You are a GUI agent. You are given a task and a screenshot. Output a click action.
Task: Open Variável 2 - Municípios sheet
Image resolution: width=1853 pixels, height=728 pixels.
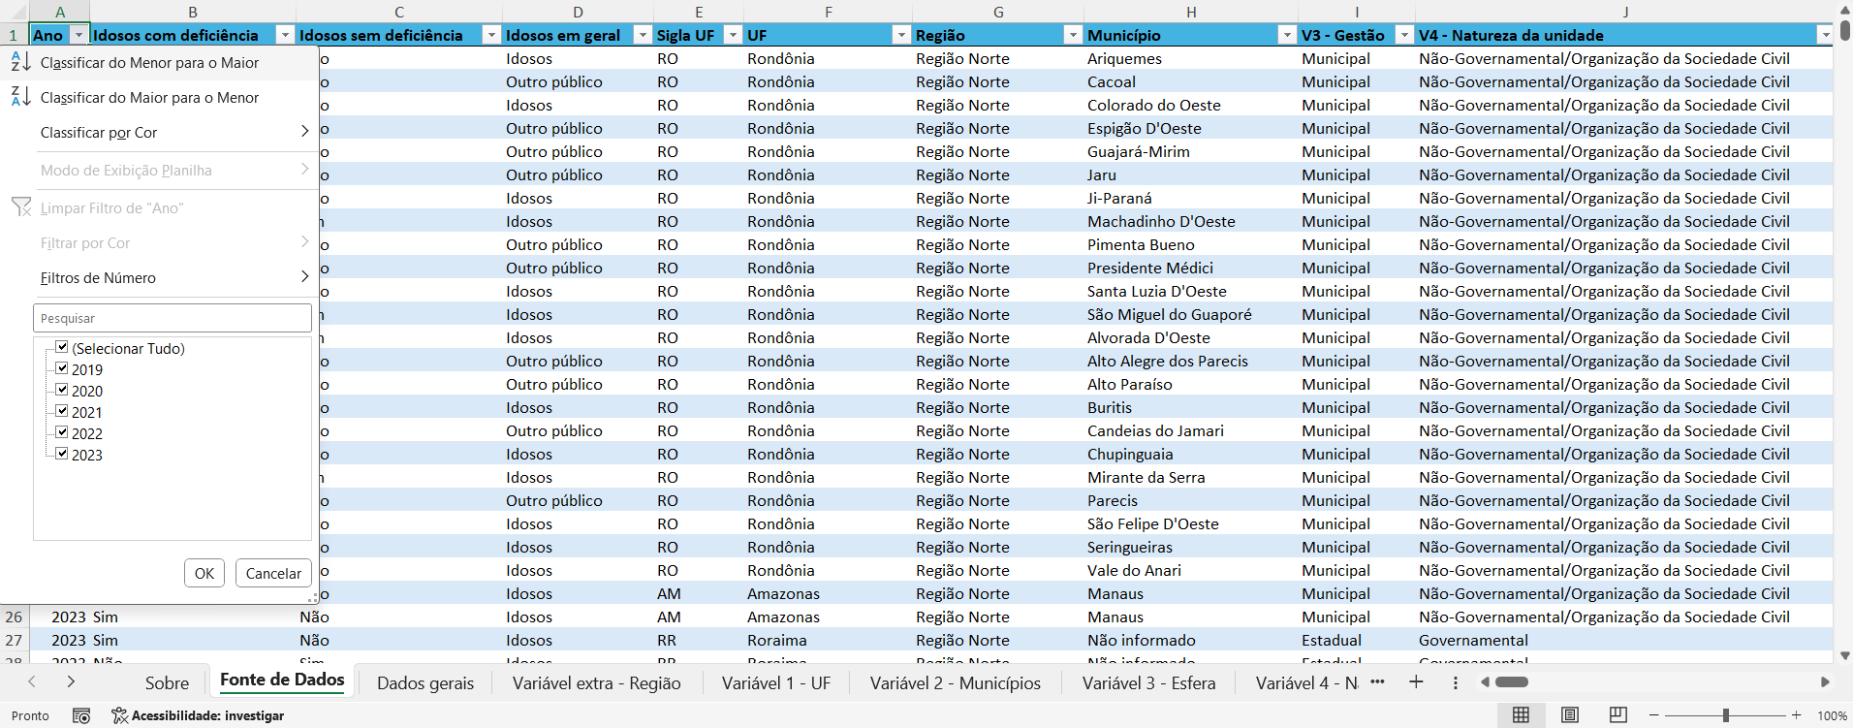pyautogui.click(x=956, y=682)
